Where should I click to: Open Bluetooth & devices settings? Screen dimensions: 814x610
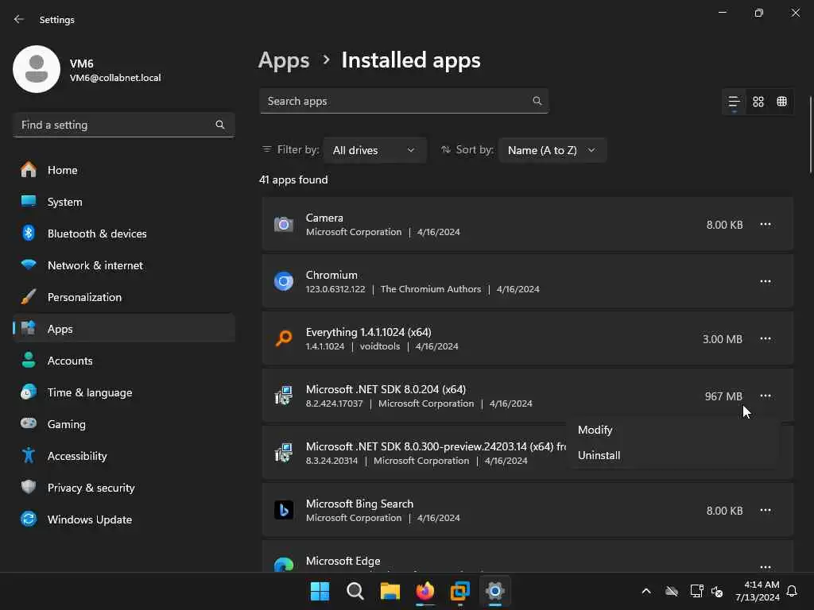click(123, 234)
